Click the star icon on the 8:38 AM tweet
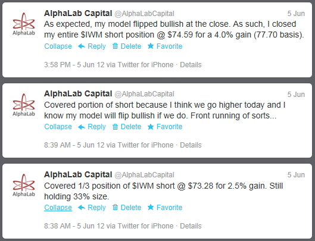The height and width of the screenshot is (241, 315). point(151,207)
